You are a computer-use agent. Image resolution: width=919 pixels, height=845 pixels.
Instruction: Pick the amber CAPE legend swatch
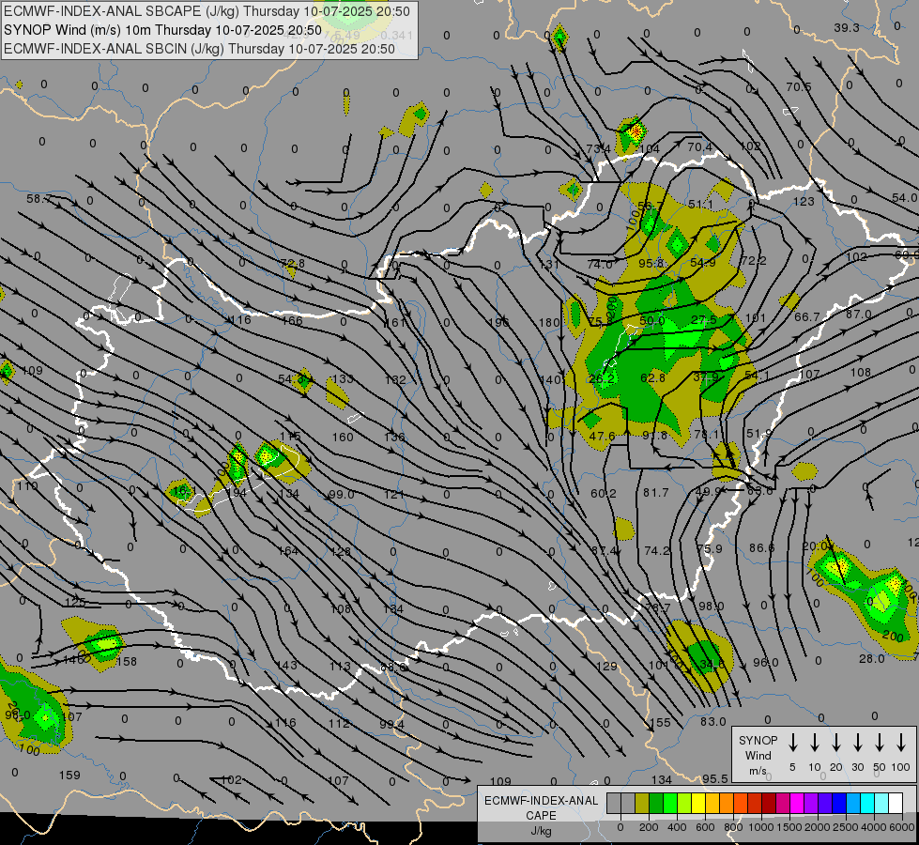[712, 804]
